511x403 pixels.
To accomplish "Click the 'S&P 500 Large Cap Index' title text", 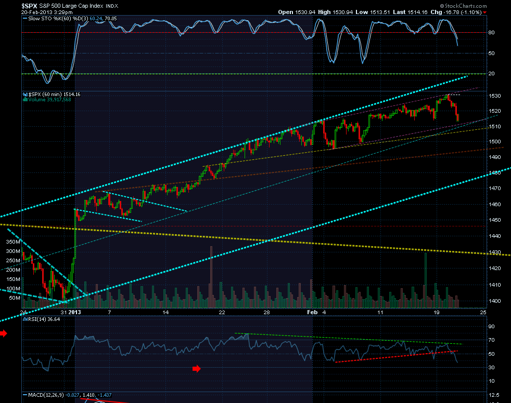I will (71, 6).
